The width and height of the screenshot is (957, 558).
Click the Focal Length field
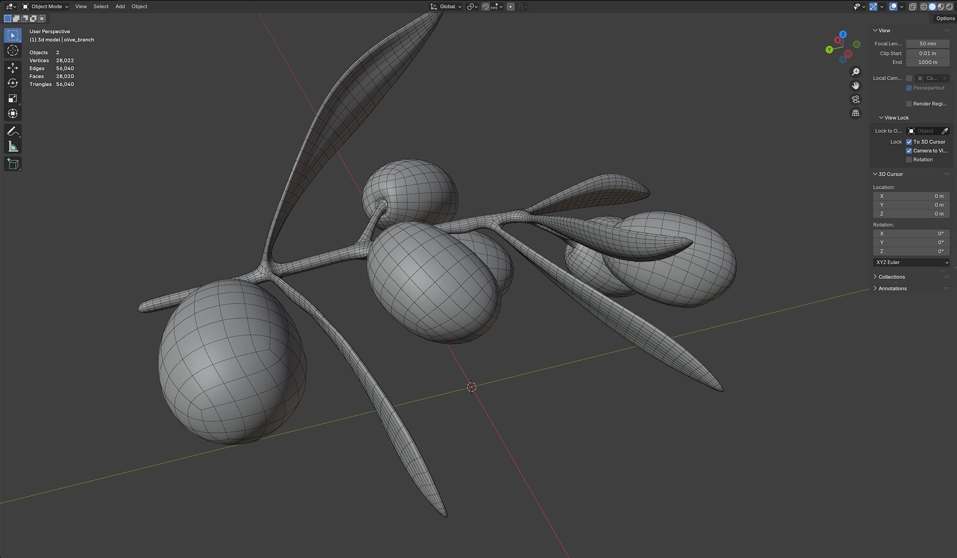click(928, 44)
